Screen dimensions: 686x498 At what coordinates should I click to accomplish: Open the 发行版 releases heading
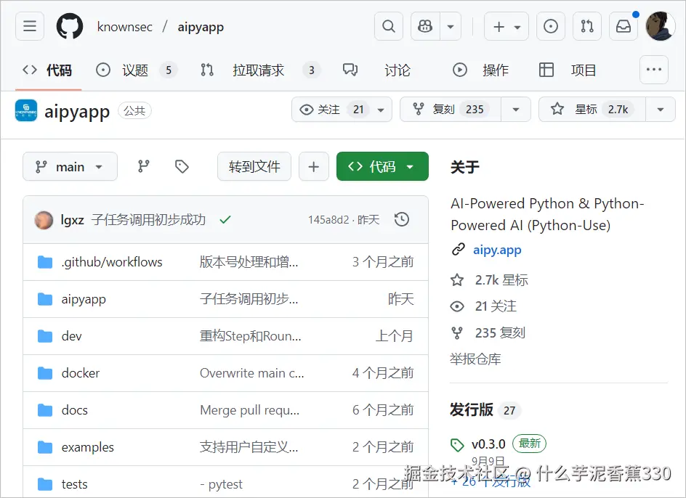tap(472, 409)
